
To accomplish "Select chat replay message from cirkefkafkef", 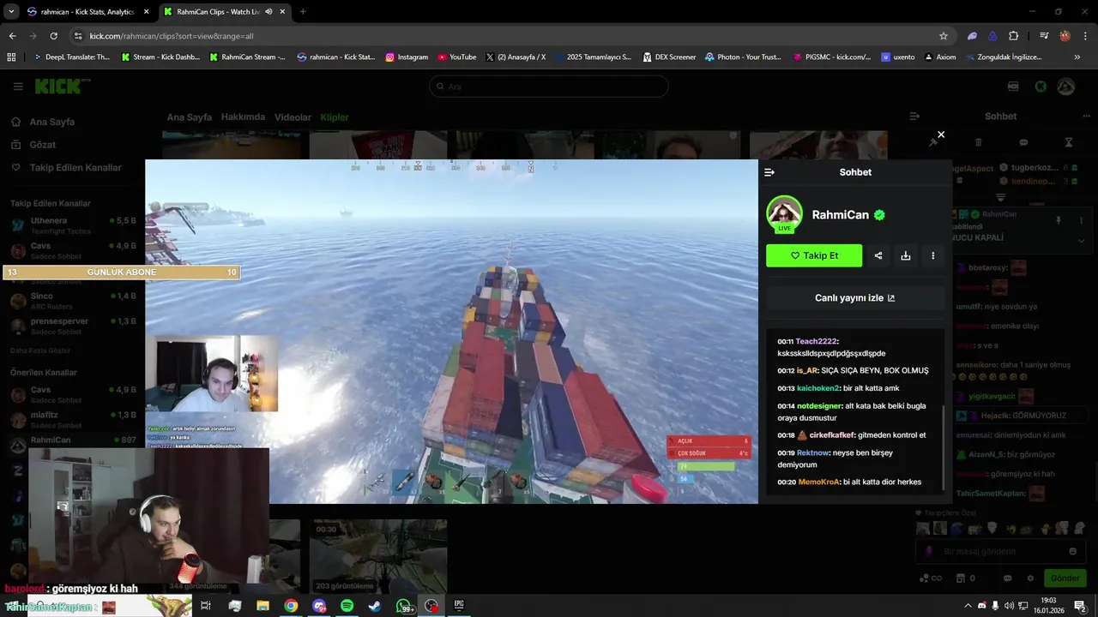I will (x=855, y=435).
